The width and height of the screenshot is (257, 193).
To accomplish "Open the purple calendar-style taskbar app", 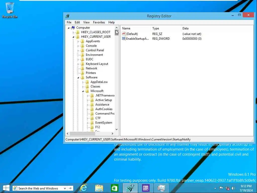I will (x=146, y=188).
